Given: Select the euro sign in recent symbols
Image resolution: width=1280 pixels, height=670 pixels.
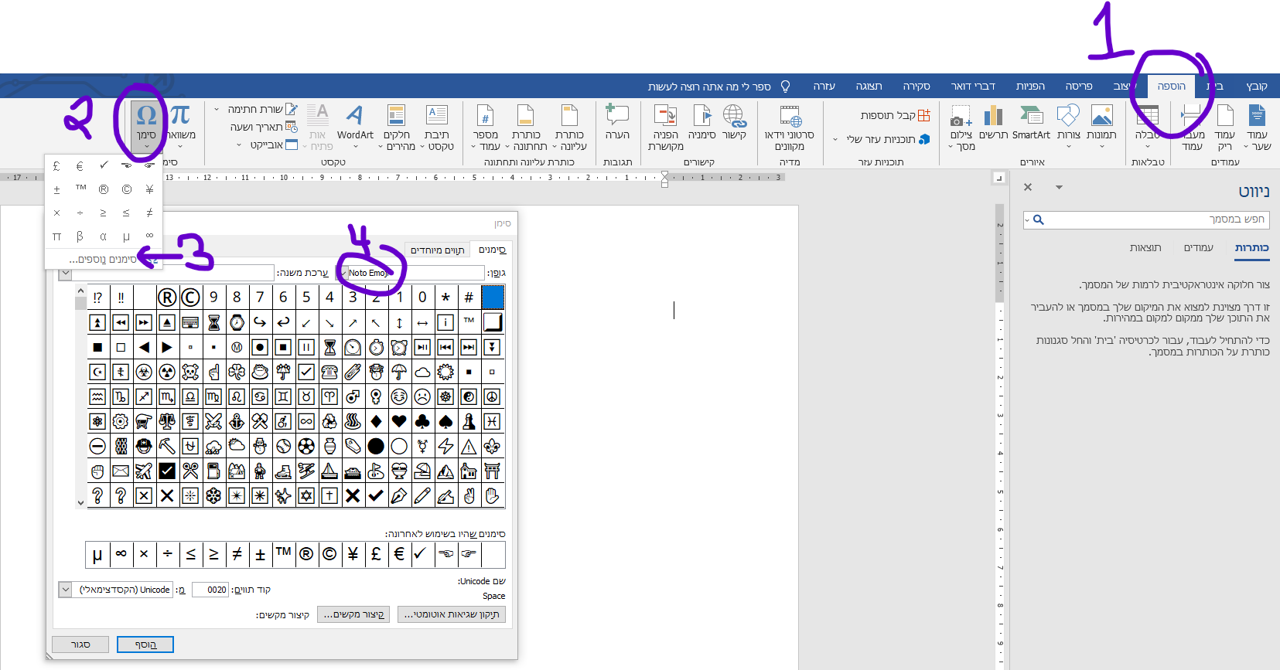Looking at the screenshot, I should 399,554.
